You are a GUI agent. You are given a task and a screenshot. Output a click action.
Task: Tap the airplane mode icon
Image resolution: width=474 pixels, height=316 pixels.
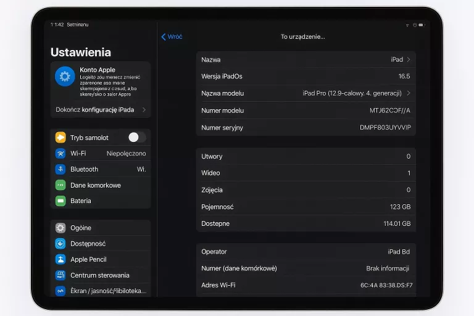pos(60,138)
